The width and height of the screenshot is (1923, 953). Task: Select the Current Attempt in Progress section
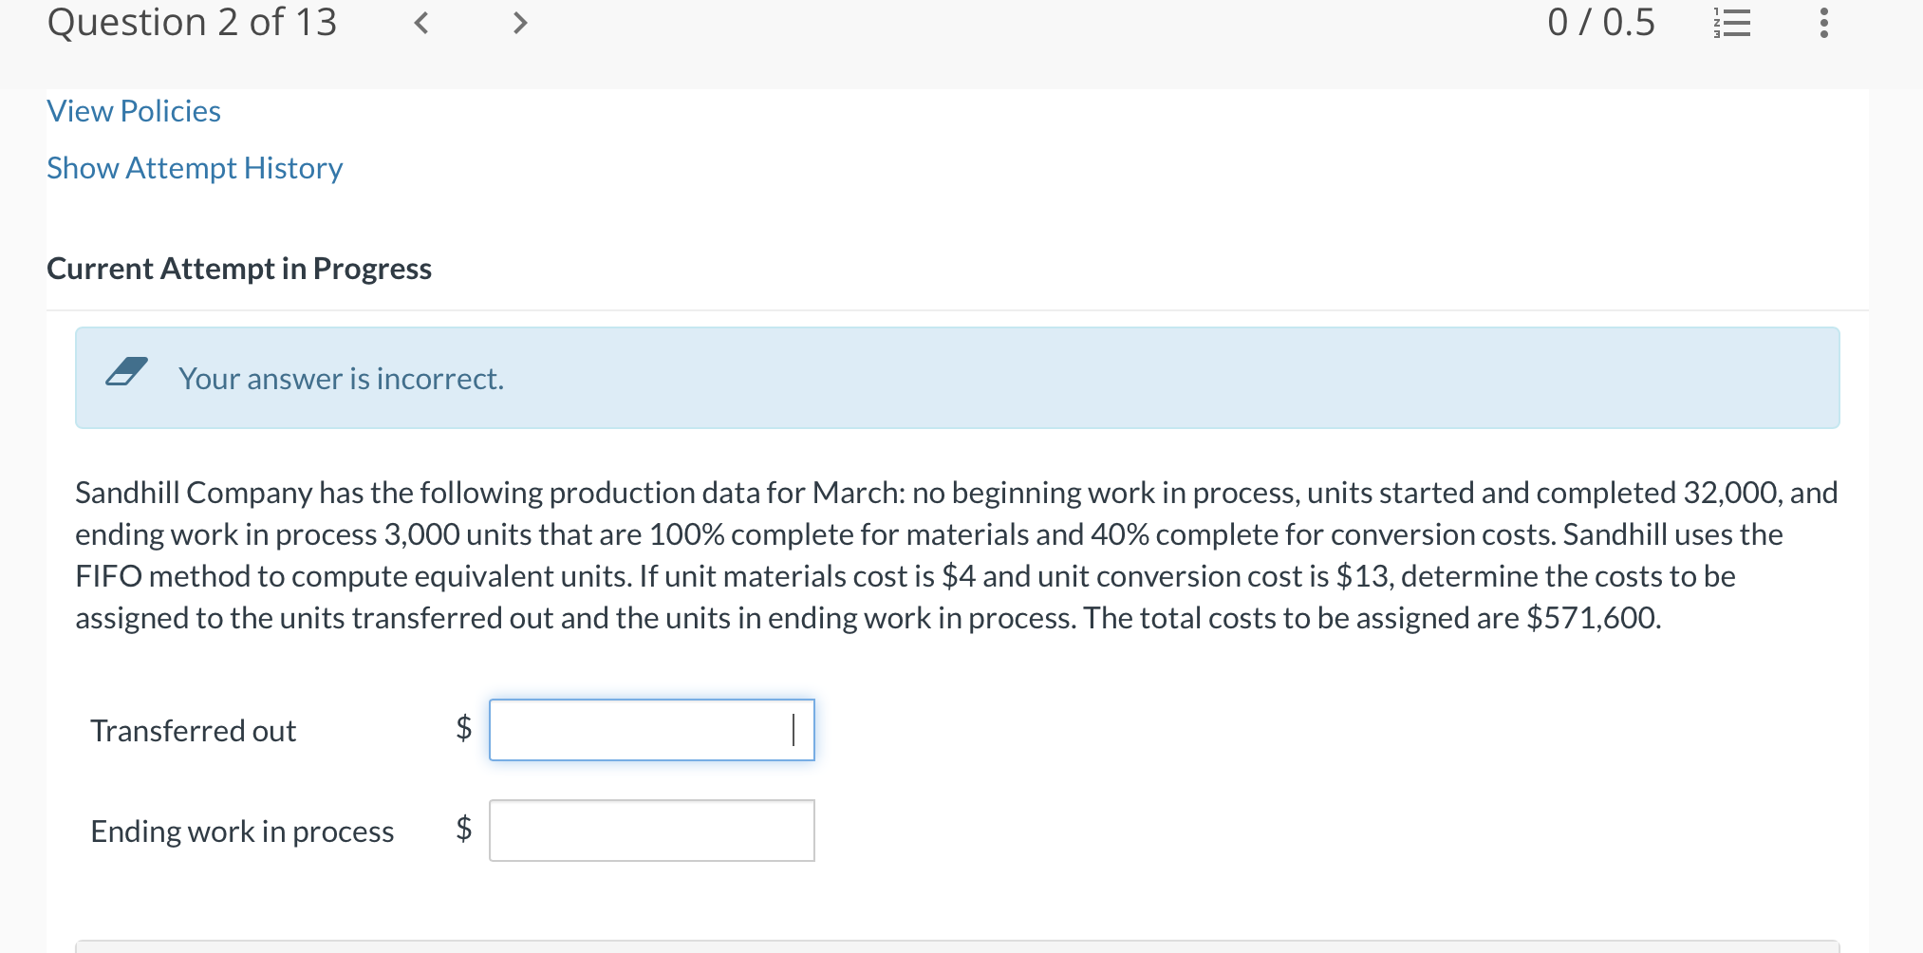(x=238, y=269)
